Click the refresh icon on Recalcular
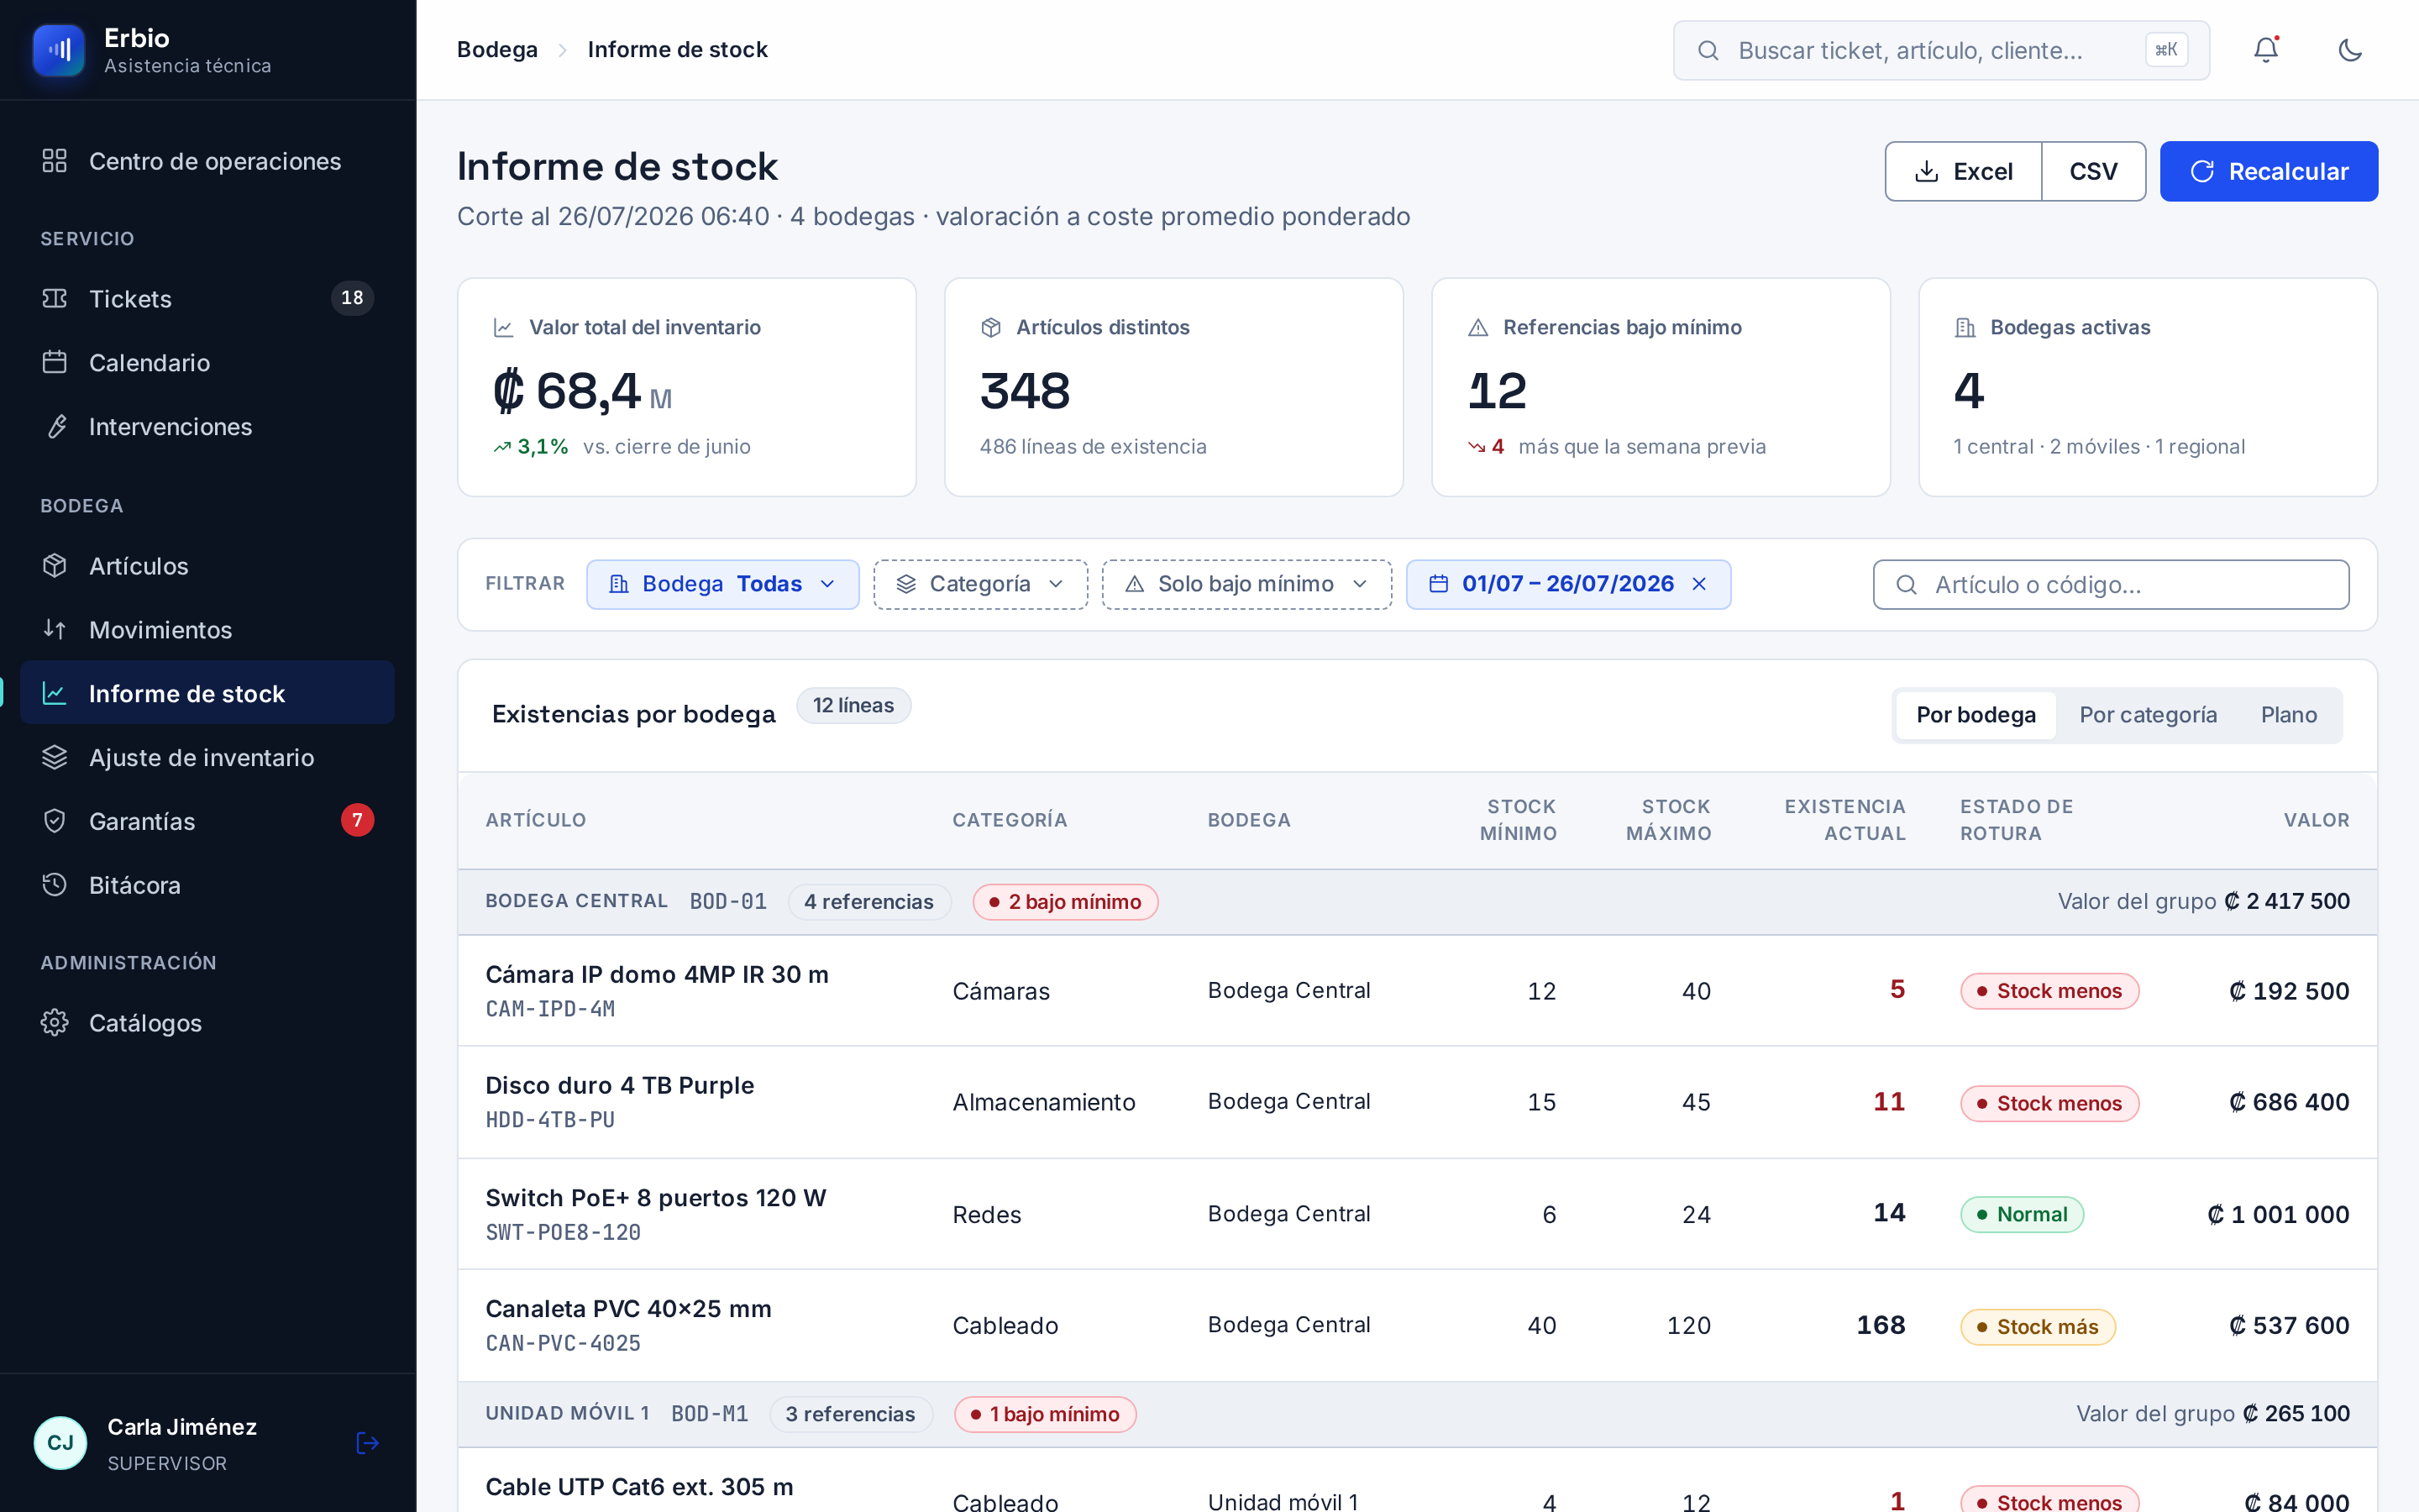 [2202, 172]
